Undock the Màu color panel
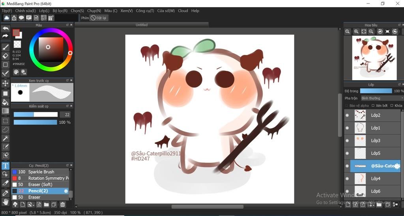The width and height of the screenshot is (404, 216). (67, 25)
